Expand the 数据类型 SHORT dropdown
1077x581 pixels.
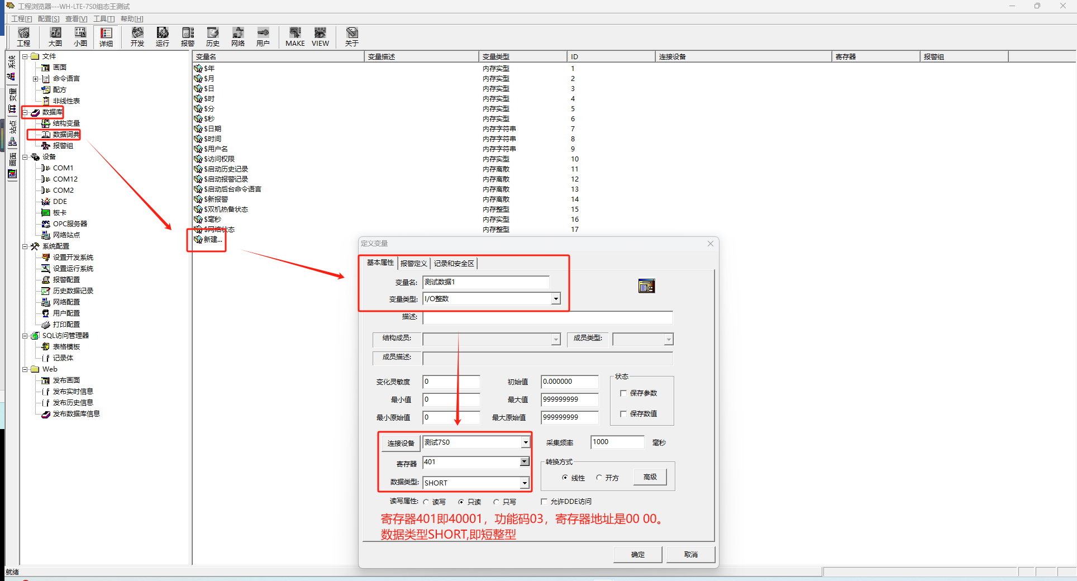click(x=525, y=483)
